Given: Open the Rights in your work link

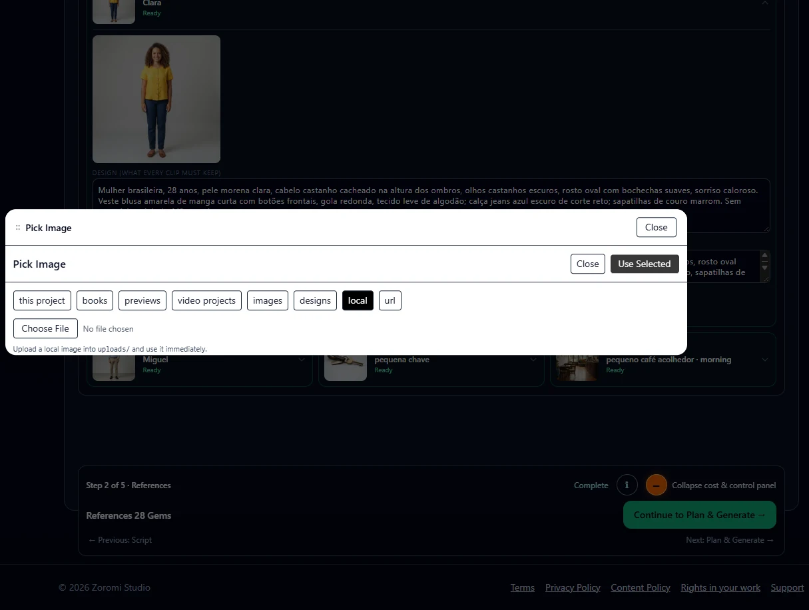Looking at the screenshot, I should [720, 587].
